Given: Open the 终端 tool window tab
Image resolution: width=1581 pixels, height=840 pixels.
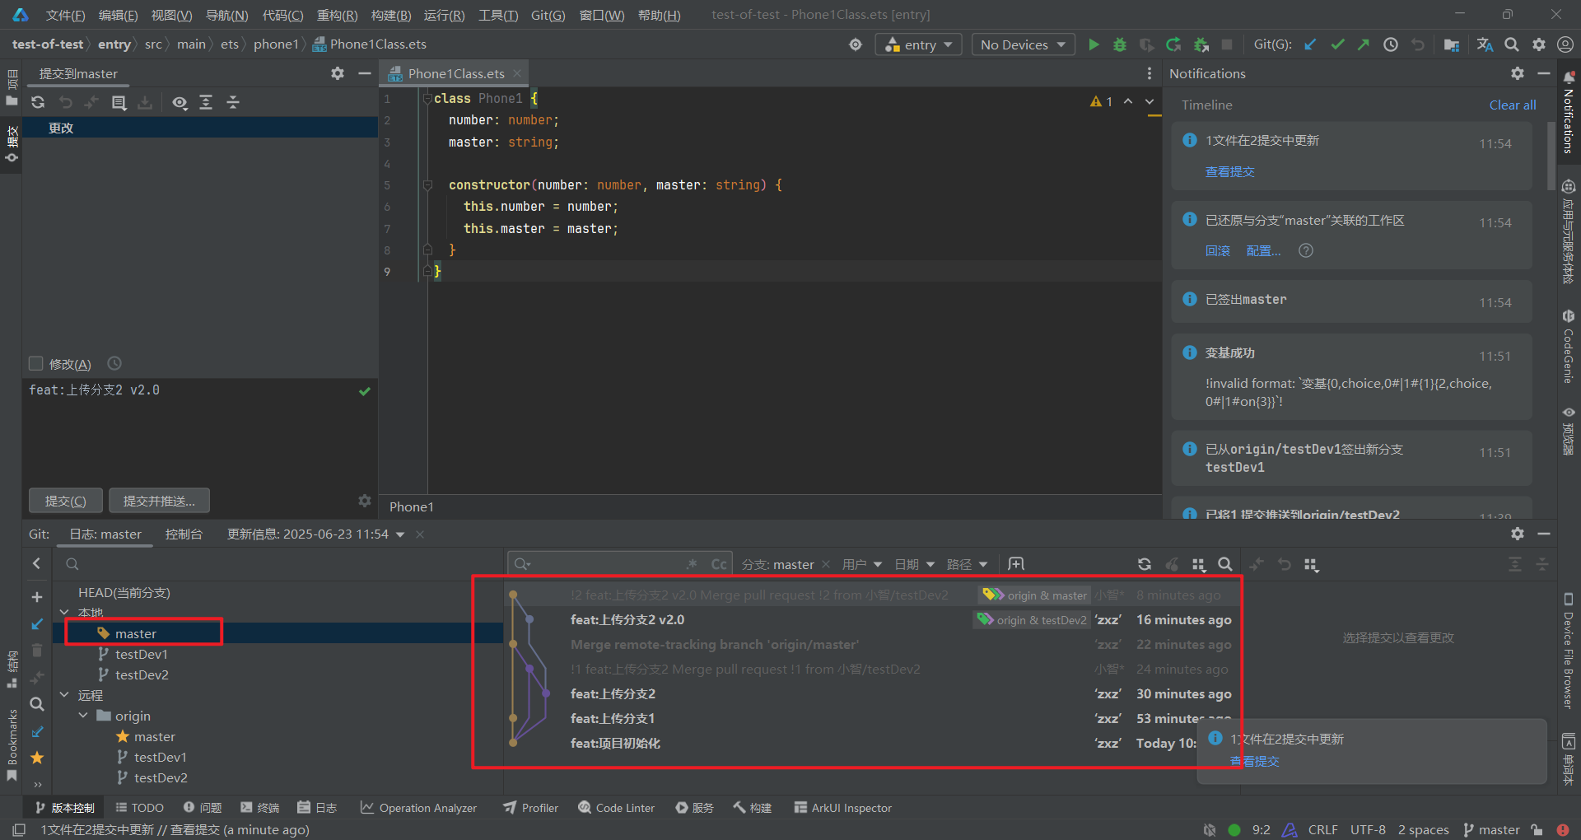Looking at the screenshot, I should point(260,808).
